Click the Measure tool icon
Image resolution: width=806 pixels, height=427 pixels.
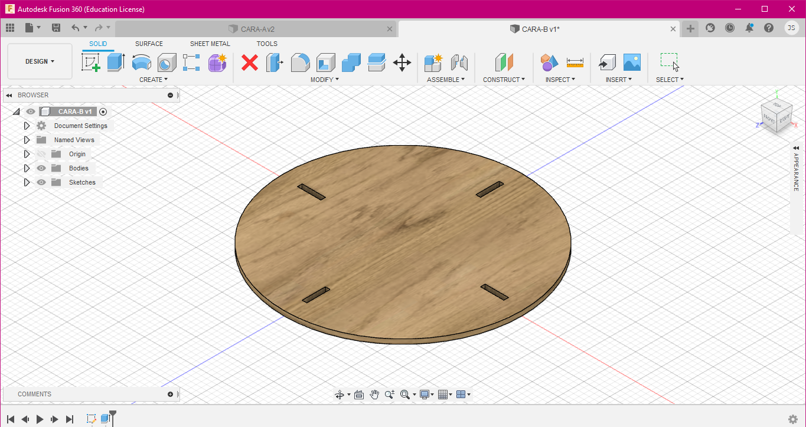575,62
